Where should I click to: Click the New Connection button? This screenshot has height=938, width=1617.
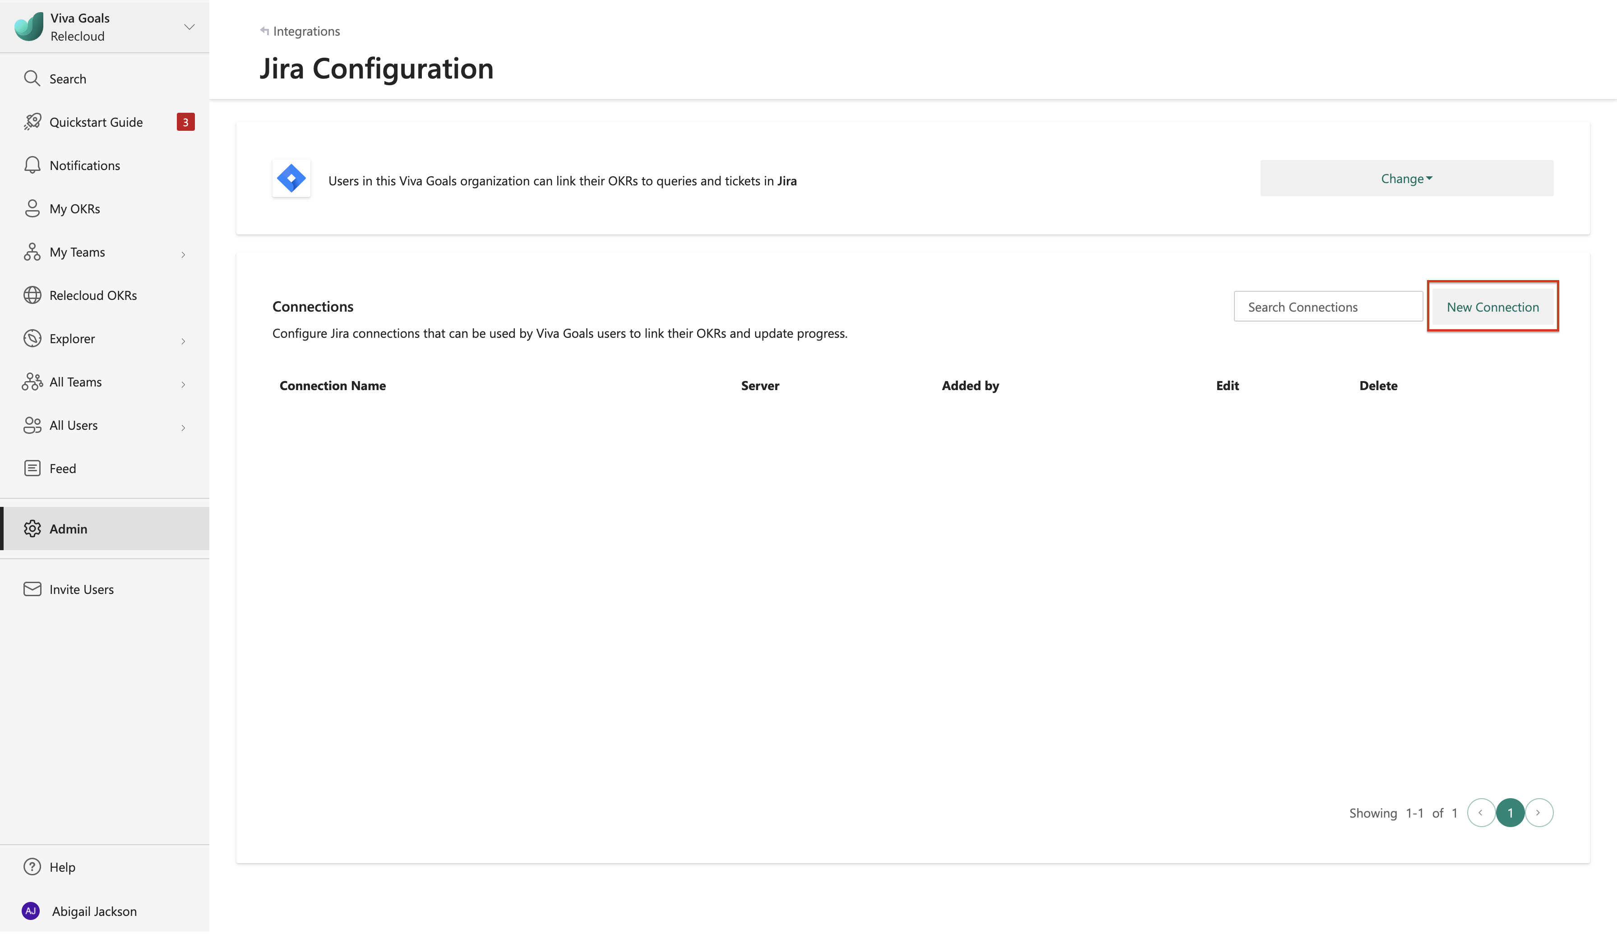click(1492, 307)
